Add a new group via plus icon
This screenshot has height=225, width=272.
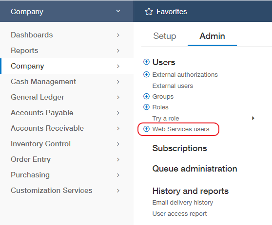(146, 96)
